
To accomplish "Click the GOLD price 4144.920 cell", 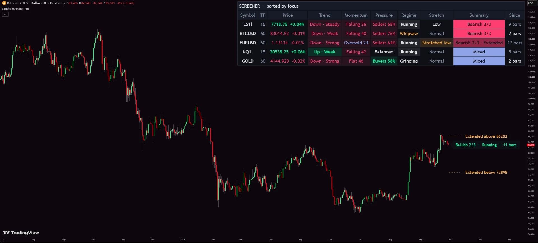I will coord(287,61).
